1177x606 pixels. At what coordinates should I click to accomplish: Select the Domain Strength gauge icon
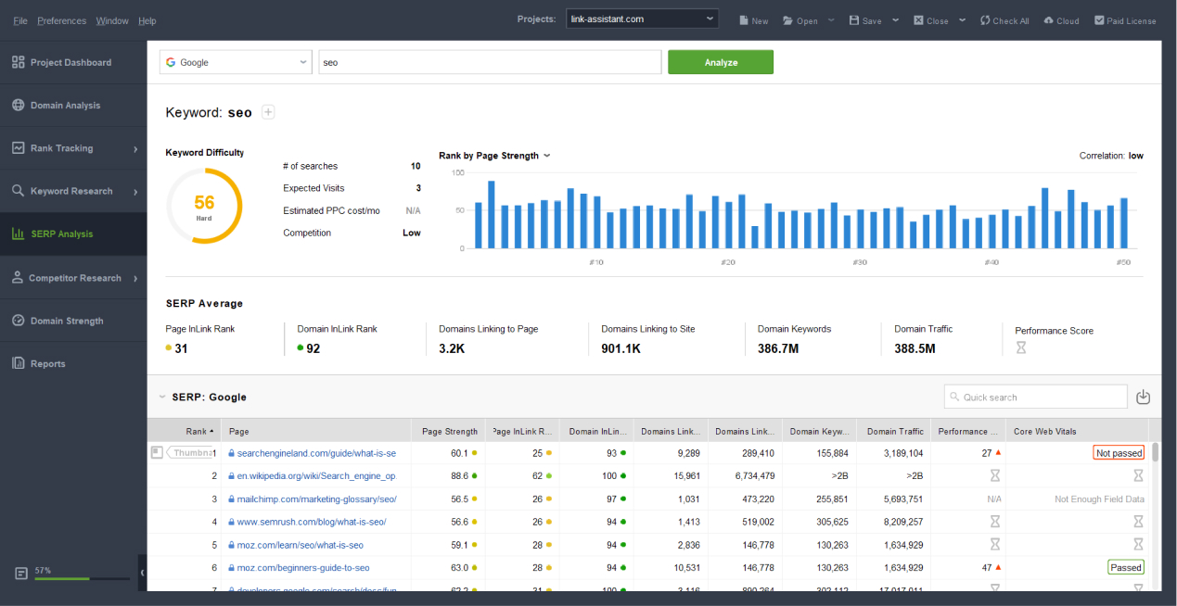click(18, 321)
